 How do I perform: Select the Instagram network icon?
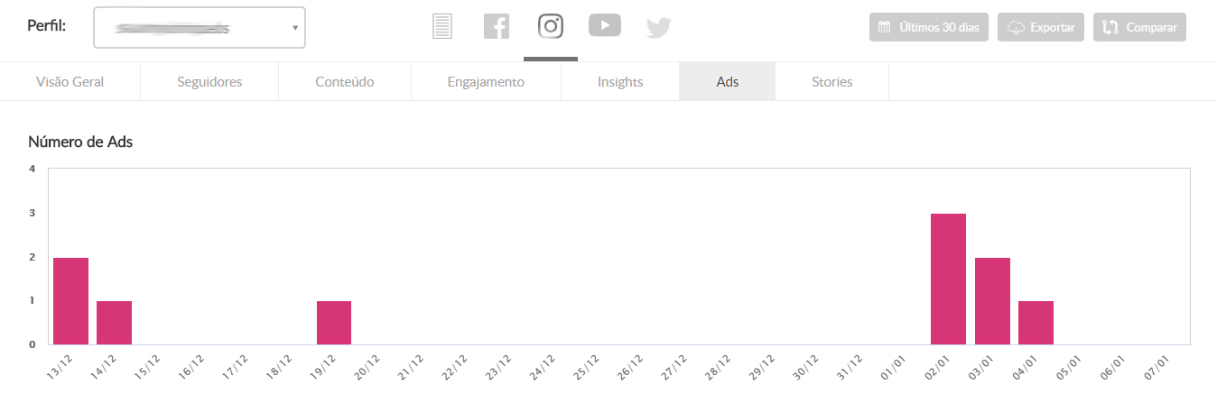(551, 26)
